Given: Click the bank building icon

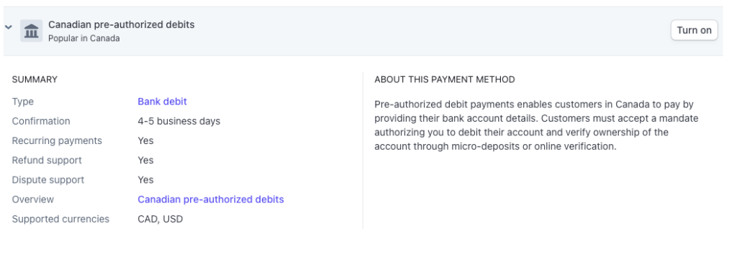Looking at the screenshot, I should 32,31.
